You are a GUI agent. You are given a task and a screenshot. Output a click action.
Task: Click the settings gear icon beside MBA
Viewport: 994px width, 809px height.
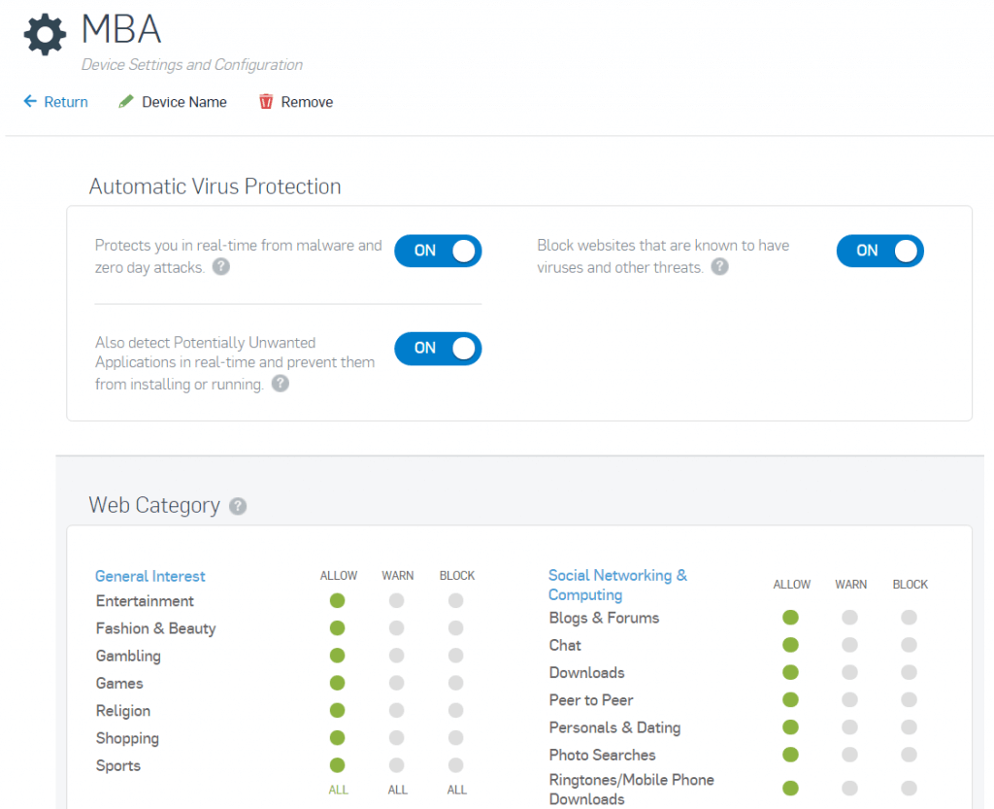pos(45,35)
